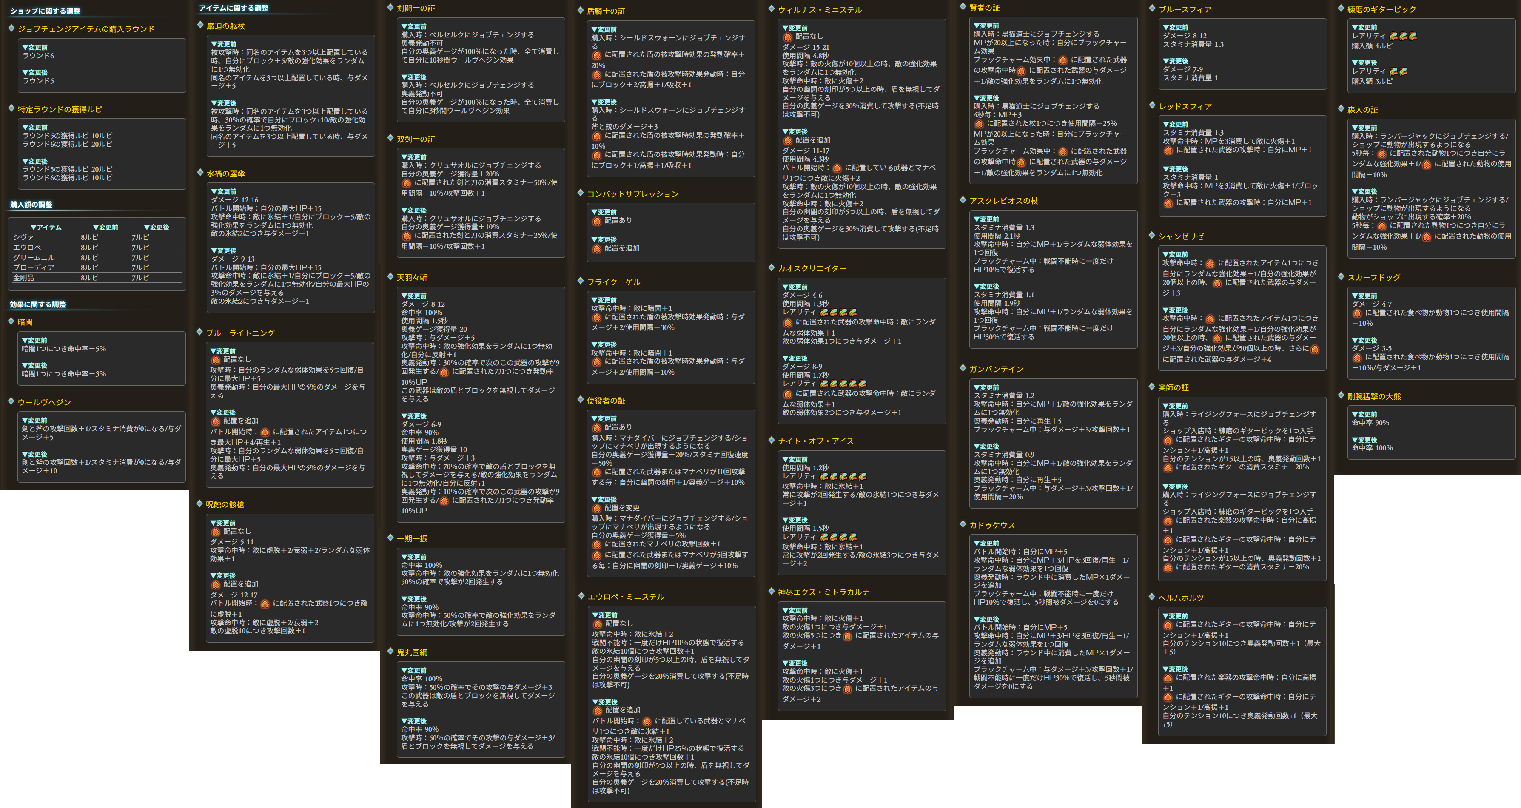Click the diamond bullet beside 剛腕猛撃の大熊
Image resolution: width=1521 pixels, height=808 pixels.
coord(1341,395)
